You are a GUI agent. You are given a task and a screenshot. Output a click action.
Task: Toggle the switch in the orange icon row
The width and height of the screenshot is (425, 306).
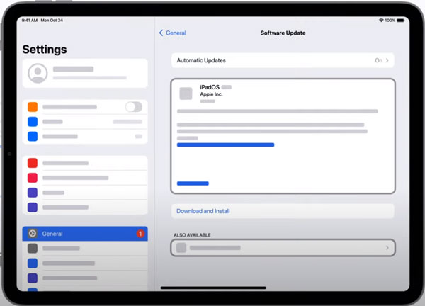pyautogui.click(x=134, y=107)
